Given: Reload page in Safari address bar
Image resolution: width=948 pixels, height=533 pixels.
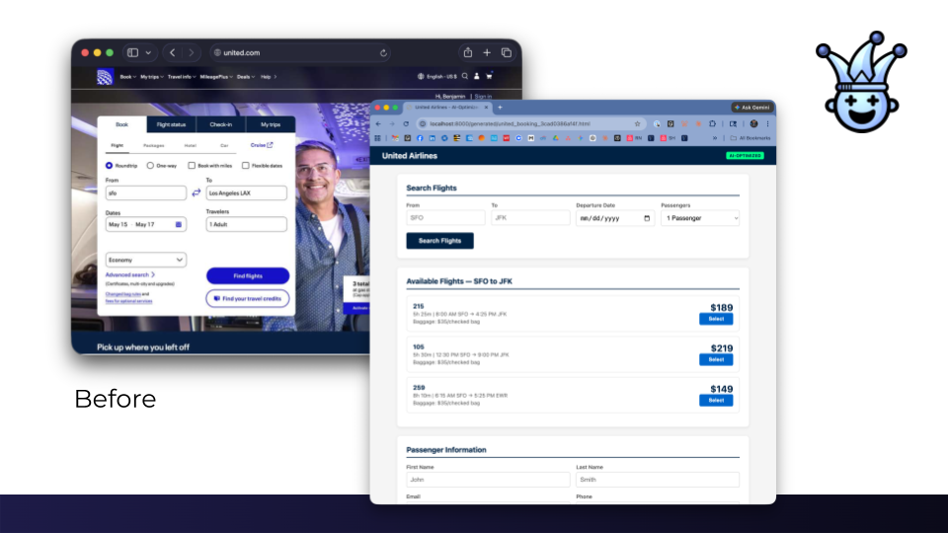Looking at the screenshot, I should click(383, 52).
